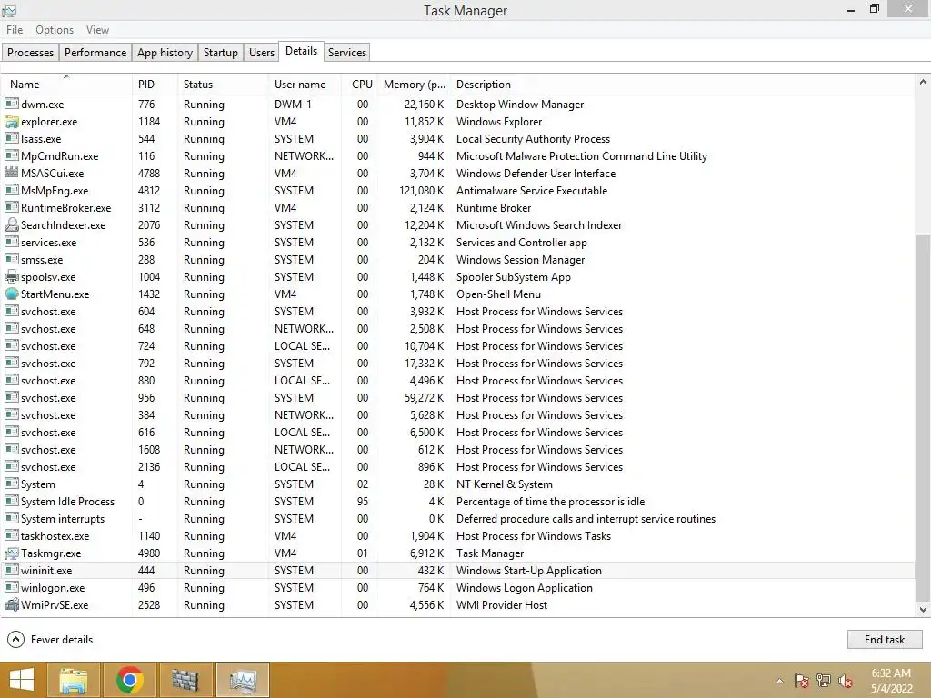Click NT Kernel & System description

(504, 484)
